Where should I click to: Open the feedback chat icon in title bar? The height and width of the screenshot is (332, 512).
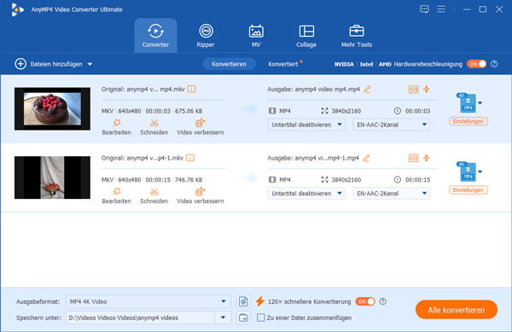point(424,9)
